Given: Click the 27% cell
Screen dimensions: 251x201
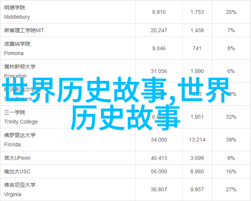Looking at the screenshot, I should pos(231,190).
